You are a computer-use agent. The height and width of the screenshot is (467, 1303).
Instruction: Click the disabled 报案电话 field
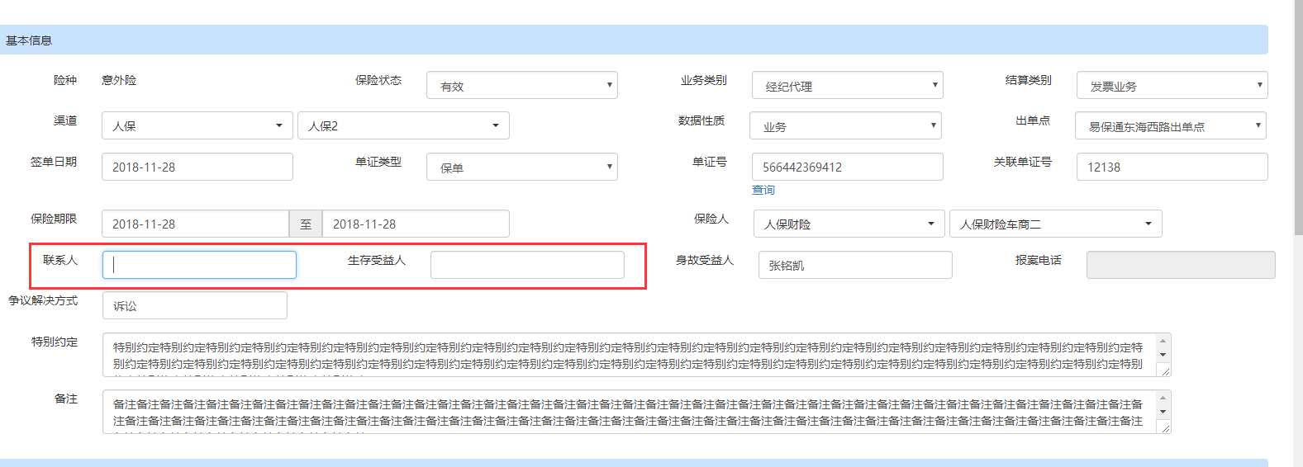(1181, 265)
